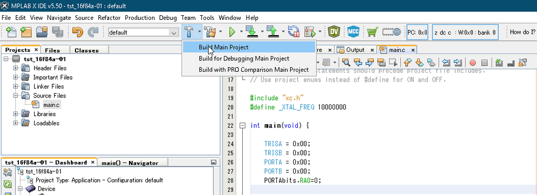Select Build Main Project menu entry

pyautogui.click(x=249, y=47)
